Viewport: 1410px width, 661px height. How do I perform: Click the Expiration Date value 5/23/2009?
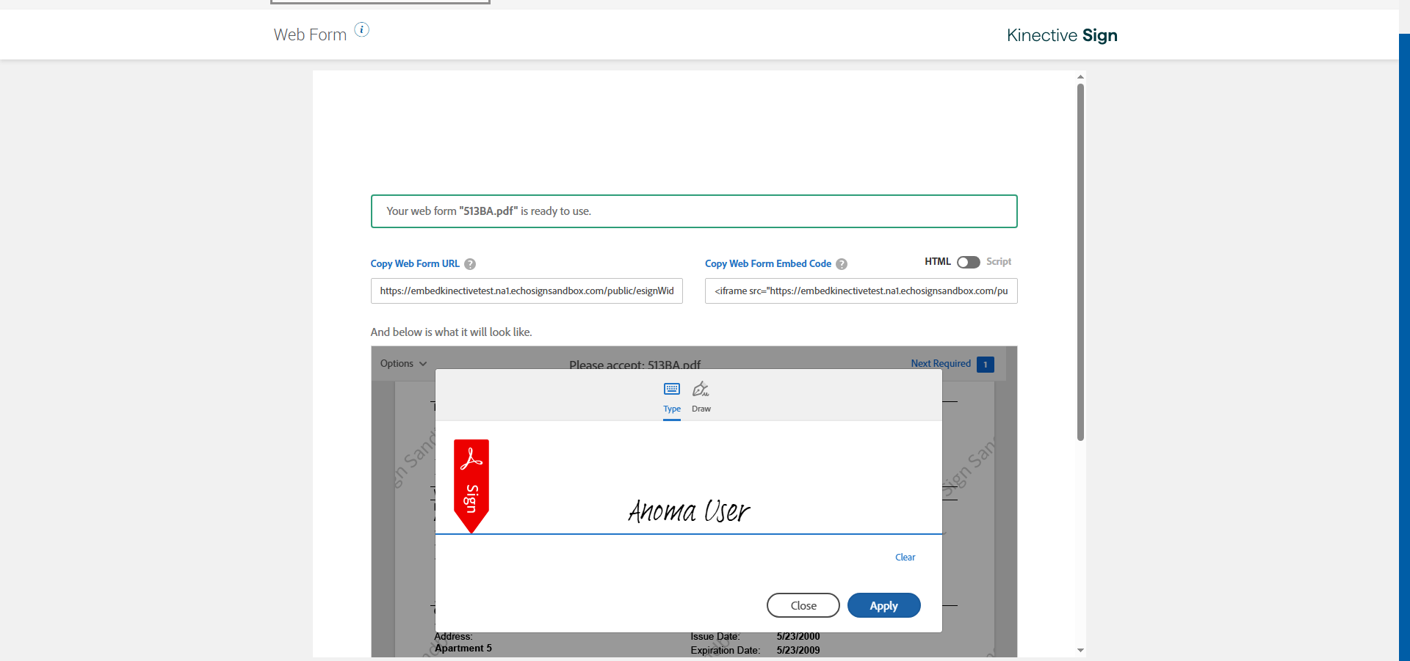point(798,651)
